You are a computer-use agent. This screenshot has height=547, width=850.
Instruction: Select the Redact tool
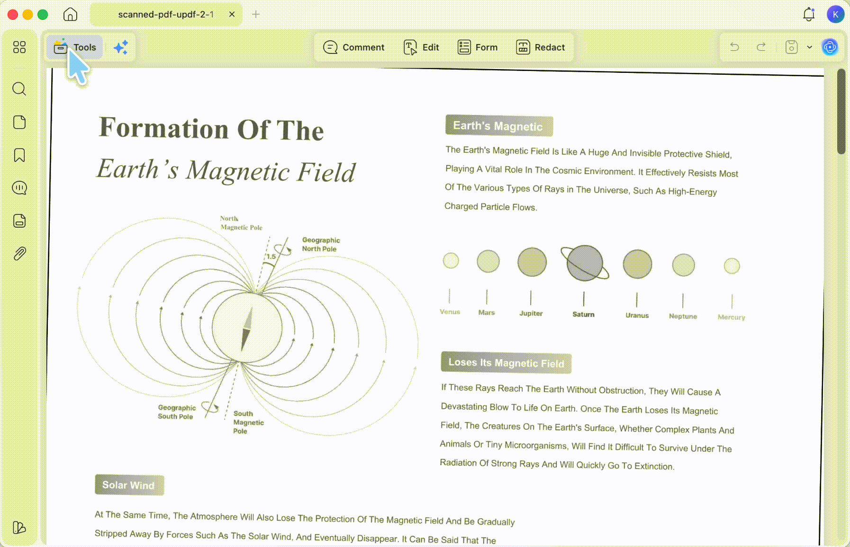coord(541,47)
